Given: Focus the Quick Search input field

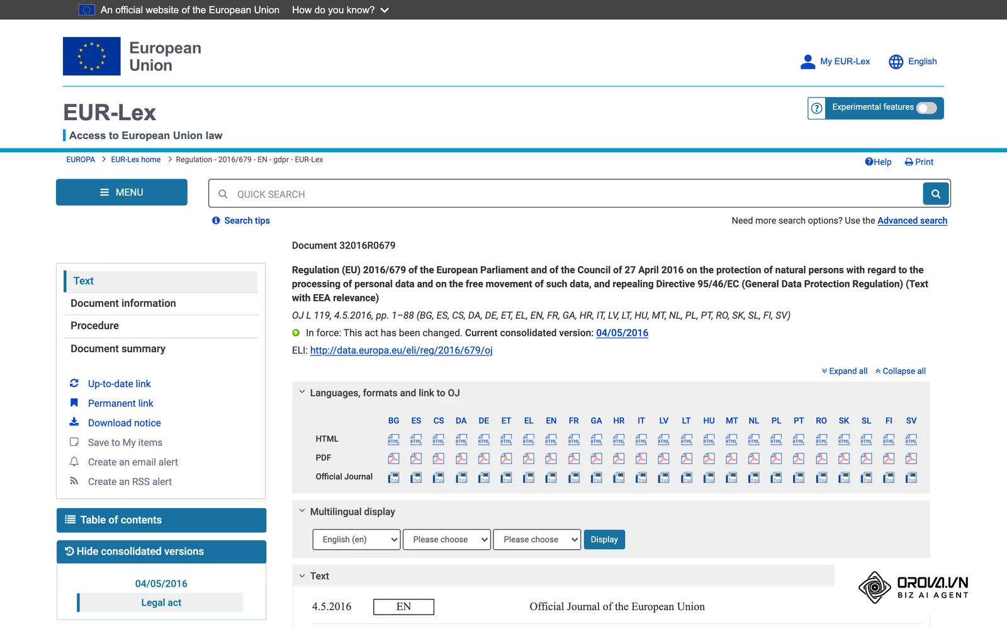Looking at the screenshot, I should tap(566, 194).
